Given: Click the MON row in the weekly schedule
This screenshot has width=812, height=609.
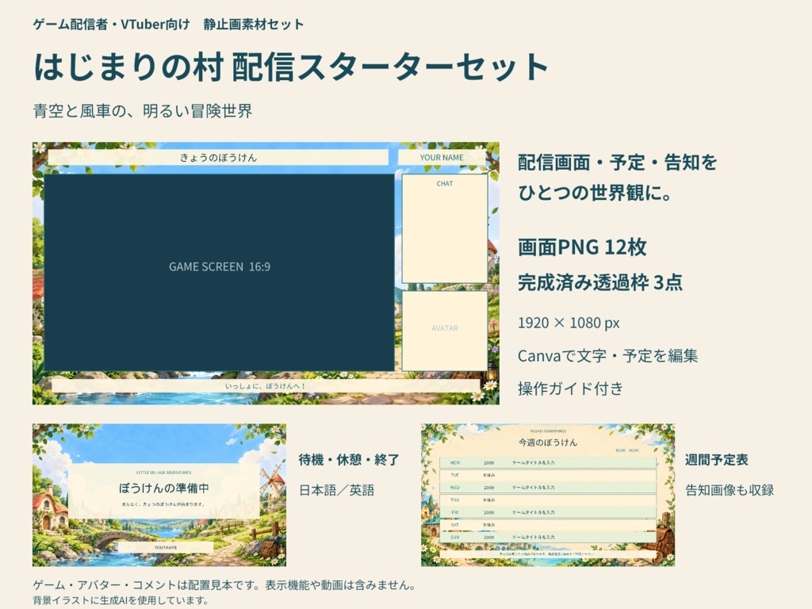Looking at the screenshot, I should click(548, 462).
